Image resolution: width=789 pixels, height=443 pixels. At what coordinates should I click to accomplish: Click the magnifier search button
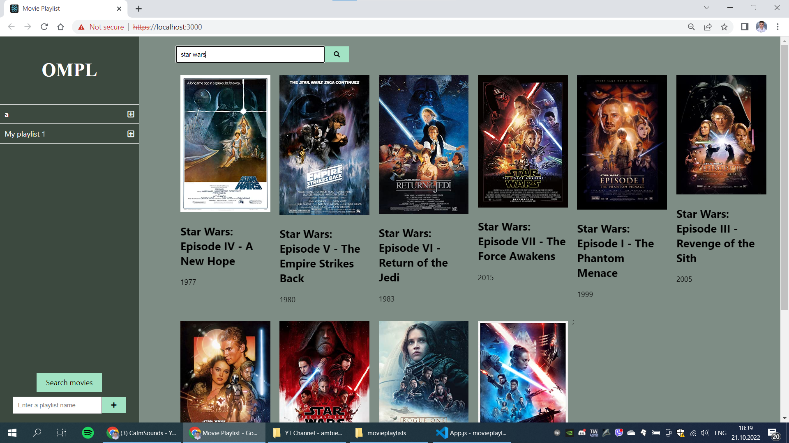[337, 54]
